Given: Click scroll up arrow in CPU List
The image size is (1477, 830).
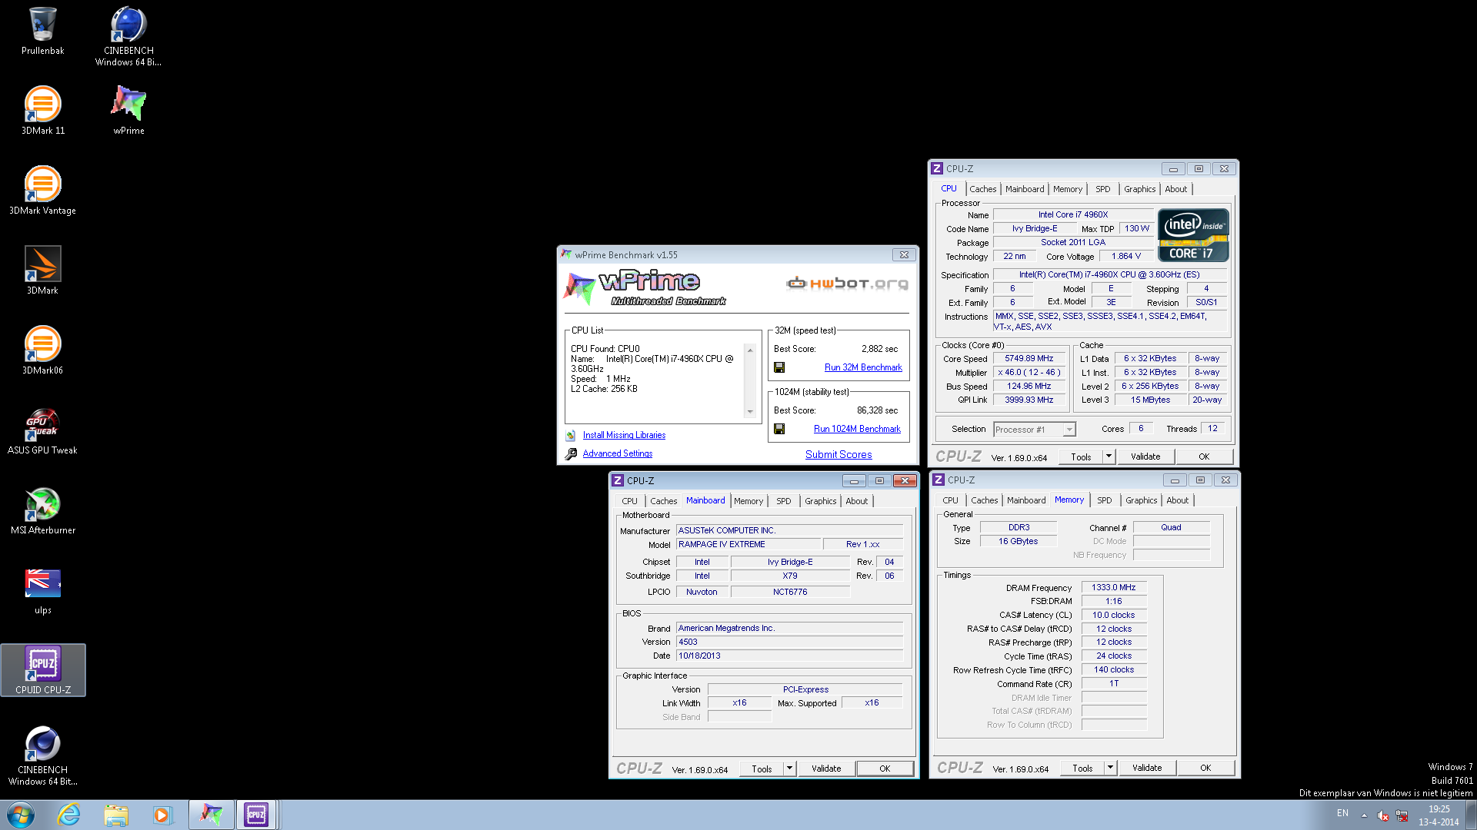Looking at the screenshot, I should pyautogui.click(x=750, y=350).
